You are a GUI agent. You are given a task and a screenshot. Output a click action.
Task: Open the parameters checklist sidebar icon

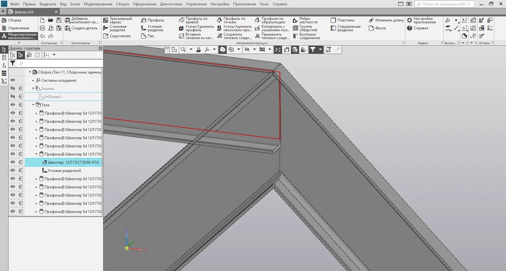(x=4, y=57)
